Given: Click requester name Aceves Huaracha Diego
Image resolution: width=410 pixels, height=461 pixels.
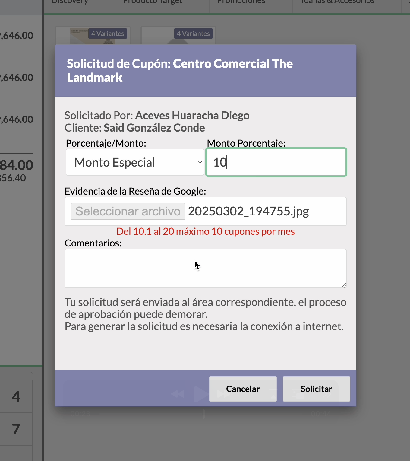Looking at the screenshot, I should (x=192, y=115).
